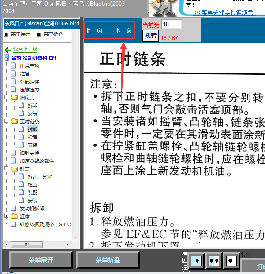Click 菜单展开 text link at top of tree panel
This screenshot has height=274, width=265.
pyautogui.click(x=21, y=34)
